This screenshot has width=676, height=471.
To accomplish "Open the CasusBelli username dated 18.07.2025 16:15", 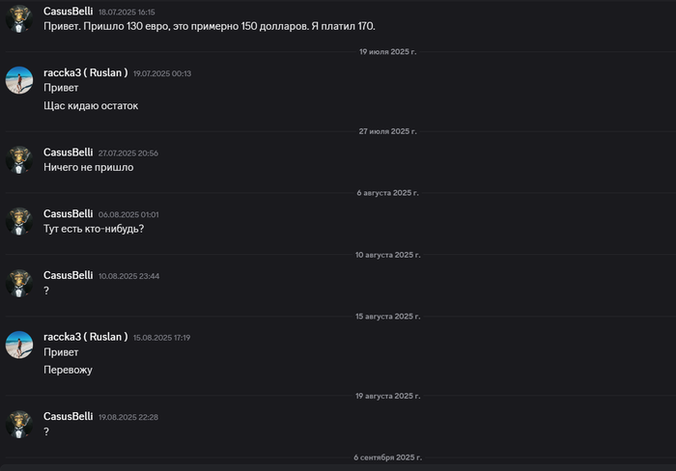I will pos(69,12).
